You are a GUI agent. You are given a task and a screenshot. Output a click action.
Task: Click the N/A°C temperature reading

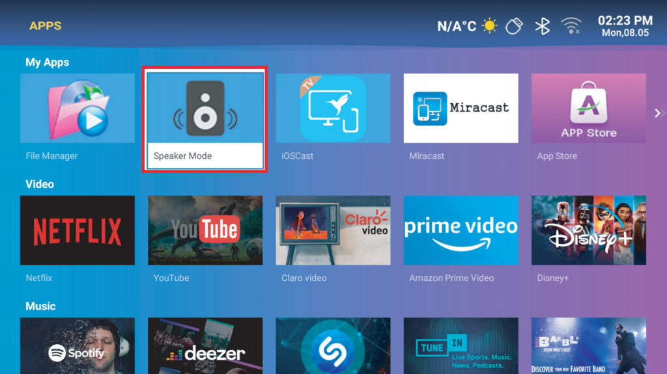click(457, 27)
